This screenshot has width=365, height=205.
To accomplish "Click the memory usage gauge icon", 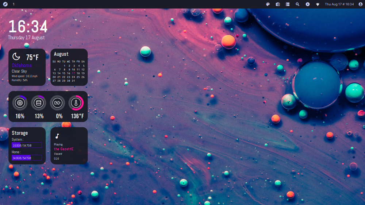I will pyautogui.click(x=38, y=103).
